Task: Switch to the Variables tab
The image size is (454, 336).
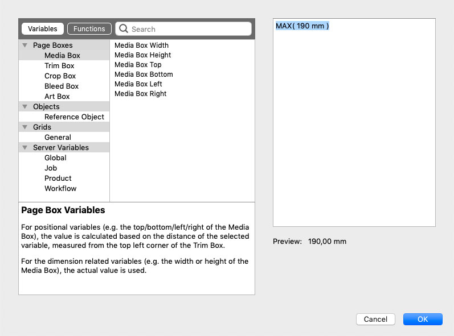Action: pos(43,29)
